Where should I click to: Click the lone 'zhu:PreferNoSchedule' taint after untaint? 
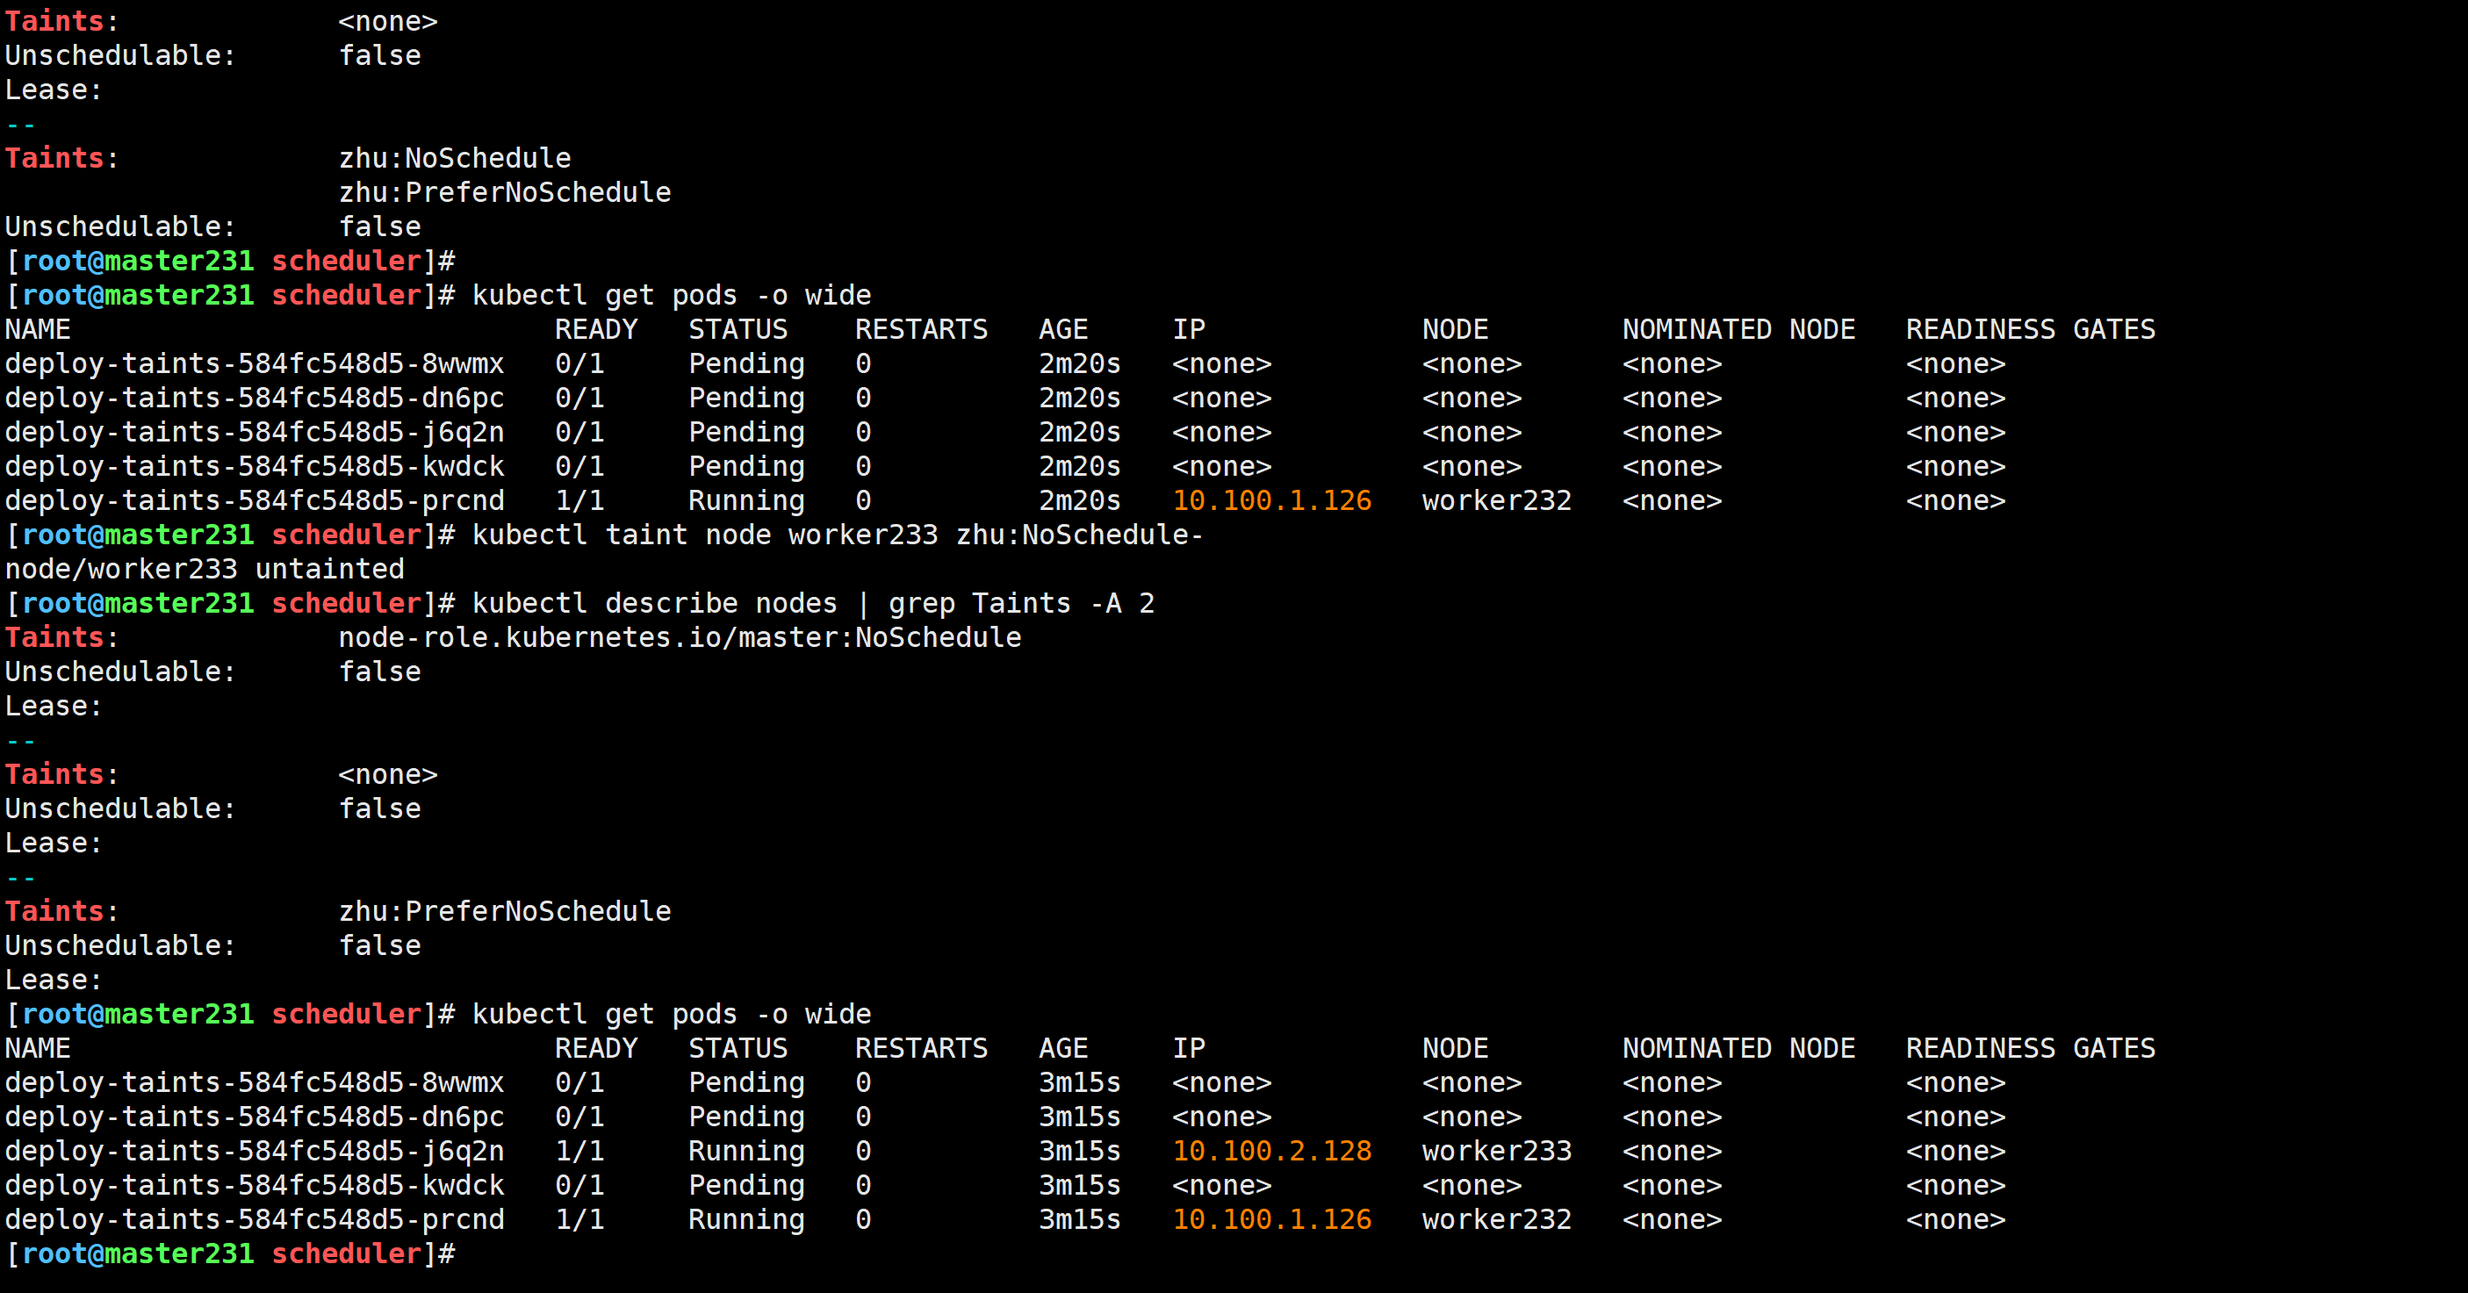click(x=504, y=911)
